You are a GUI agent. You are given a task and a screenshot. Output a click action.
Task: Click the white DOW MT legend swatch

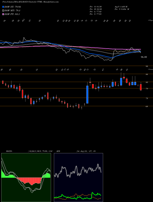[3, 11]
